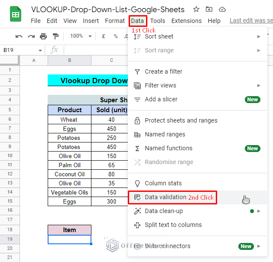Click the Add a slicer icon
Image resolution: width=273 pixels, height=262 pixels.
click(x=137, y=100)
